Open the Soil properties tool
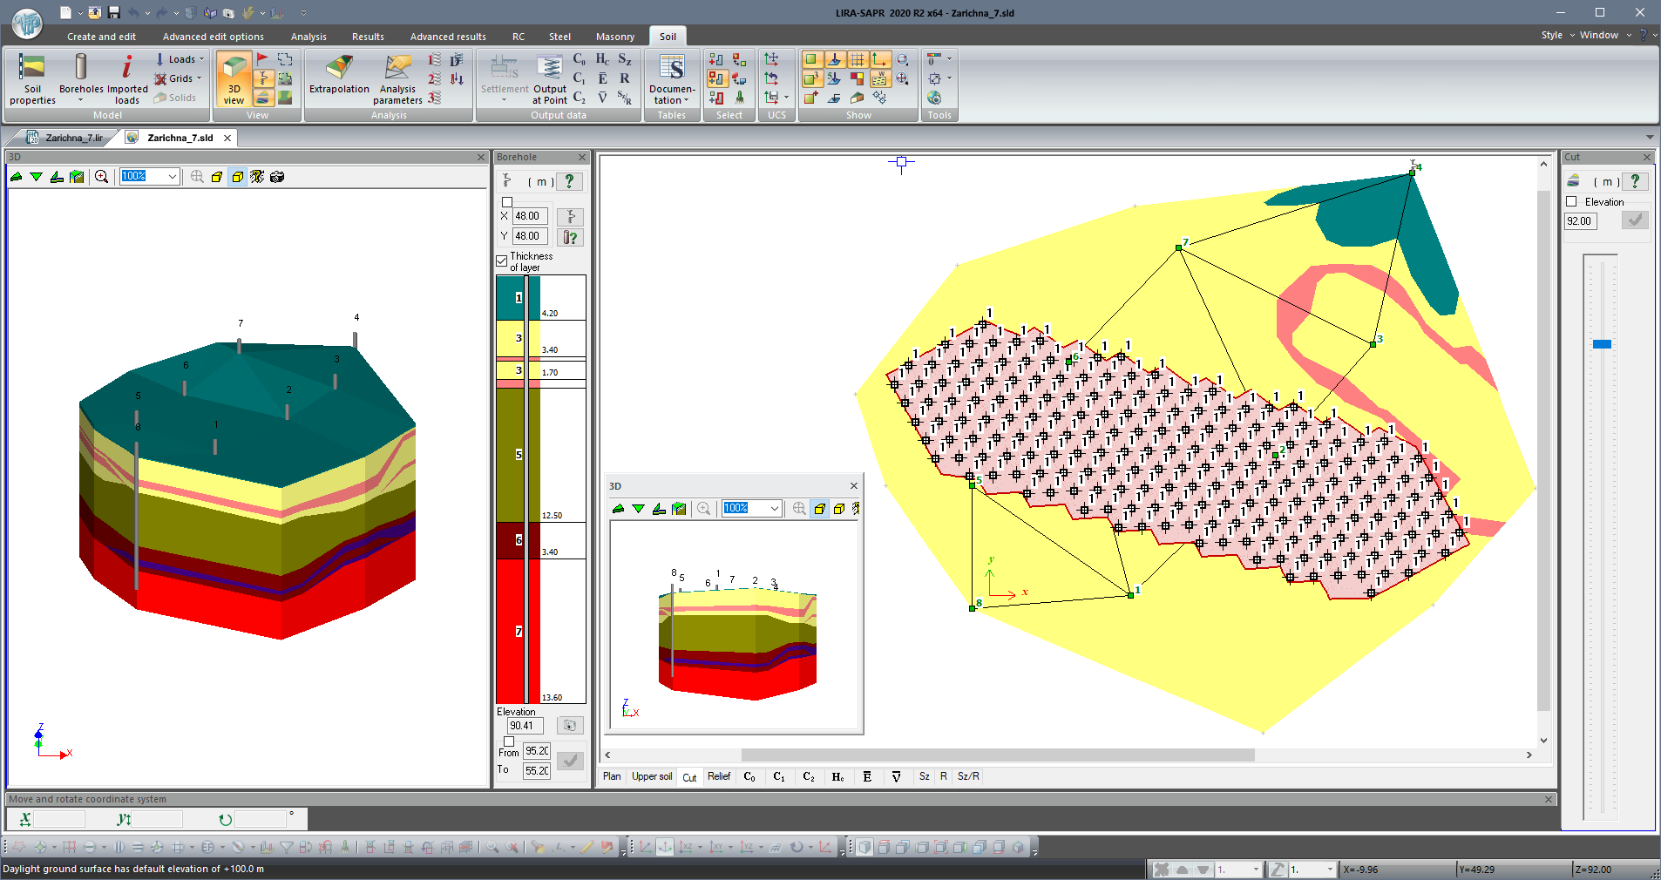 coord(31,78)
